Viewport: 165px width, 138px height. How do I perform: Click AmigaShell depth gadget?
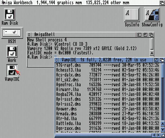pyautogui.click(x=151, y=35)
